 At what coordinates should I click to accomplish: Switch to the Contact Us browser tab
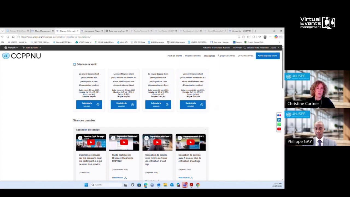(239, 31)
